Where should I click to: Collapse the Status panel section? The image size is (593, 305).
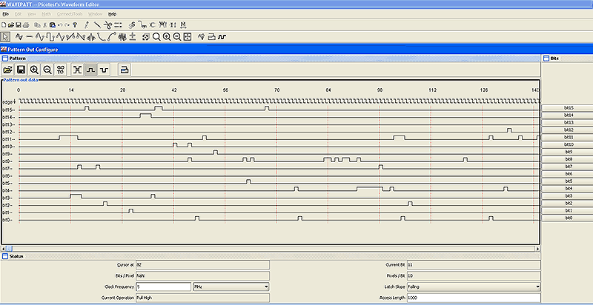pyautogui.click(x=4, y=256)
